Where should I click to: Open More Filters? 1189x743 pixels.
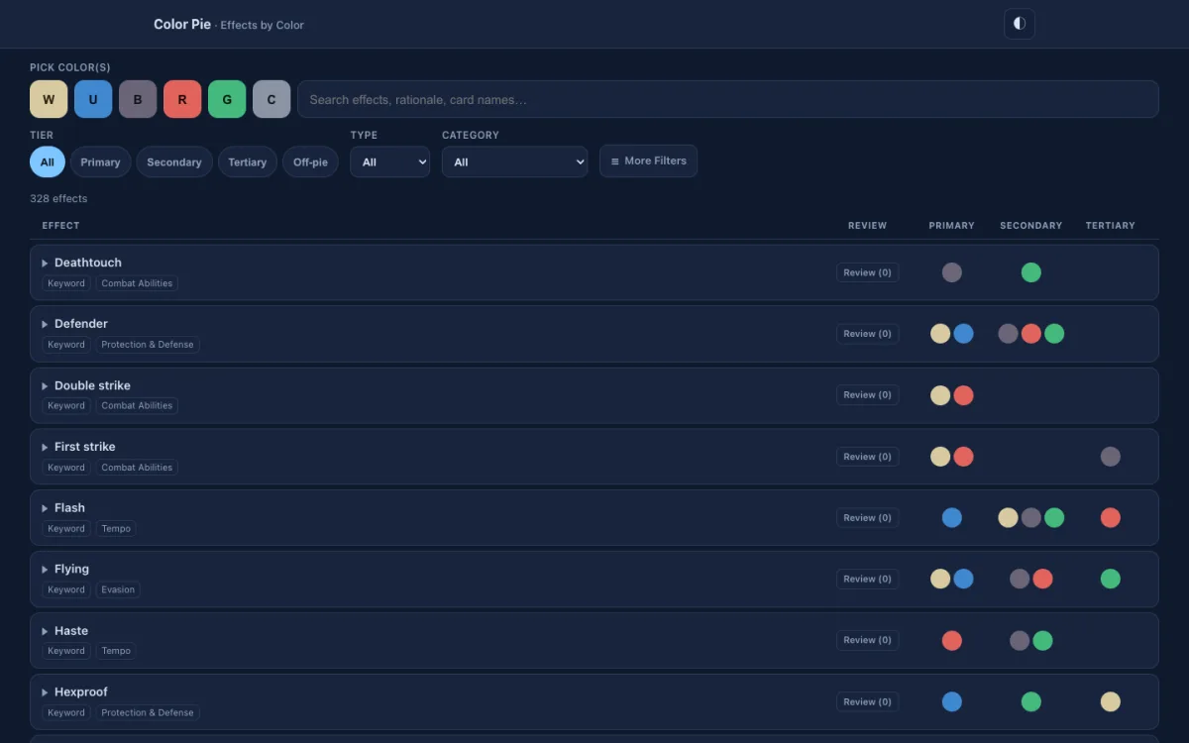tap(648, 160)
